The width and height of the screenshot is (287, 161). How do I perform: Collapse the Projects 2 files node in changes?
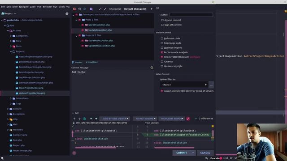click(77, 36)
